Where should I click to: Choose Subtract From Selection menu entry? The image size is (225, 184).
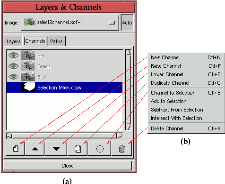pos(186,110)
